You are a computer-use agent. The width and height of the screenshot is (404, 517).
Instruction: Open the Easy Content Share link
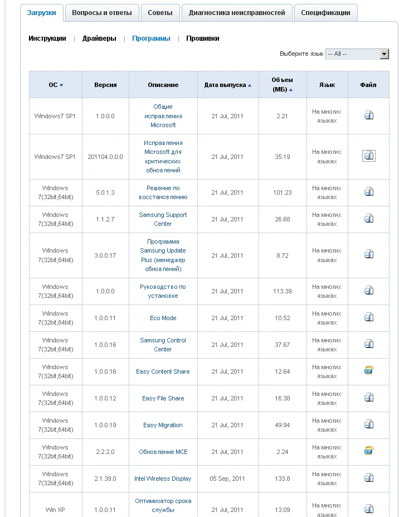(163, 371)
